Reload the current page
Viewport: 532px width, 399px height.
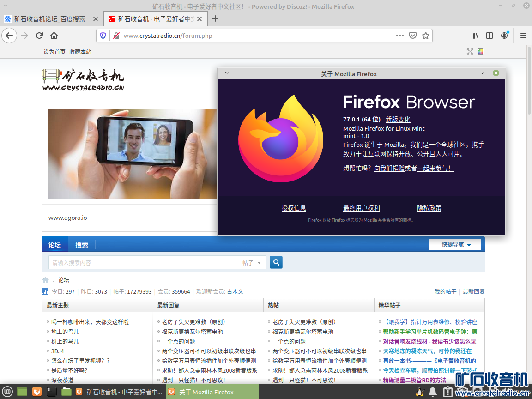[x=39, y=36]
